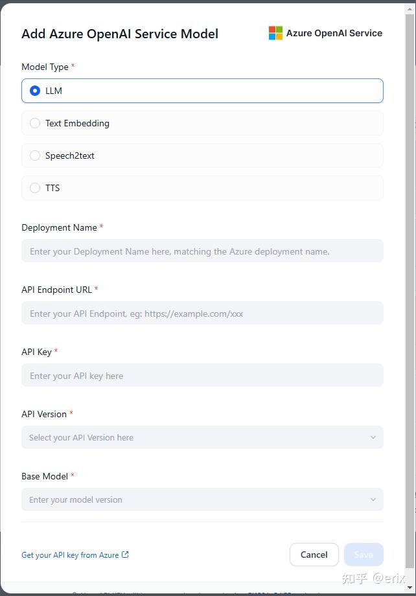
Task: Click into the API Endpoint URL field
Action: [x=202, y=313]
